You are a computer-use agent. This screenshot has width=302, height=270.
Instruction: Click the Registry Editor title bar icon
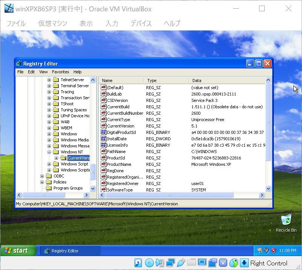19,64
